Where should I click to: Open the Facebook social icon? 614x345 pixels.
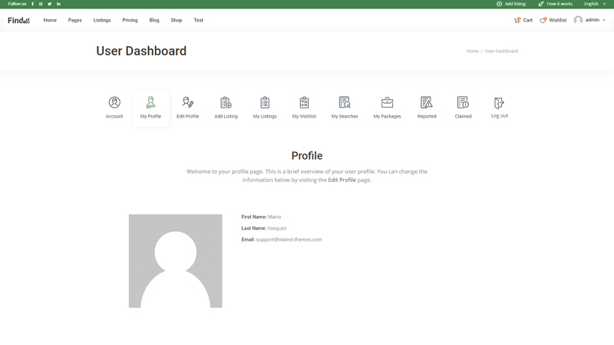pos(33,4)
